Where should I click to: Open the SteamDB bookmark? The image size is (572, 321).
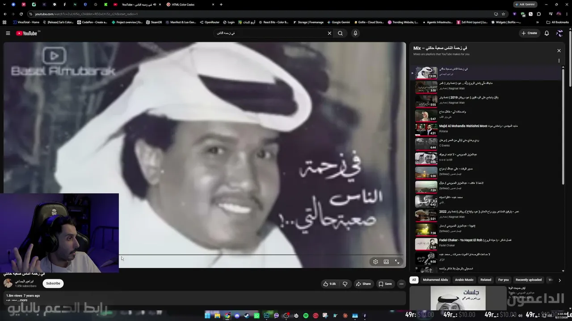click(x=154, y=22)
